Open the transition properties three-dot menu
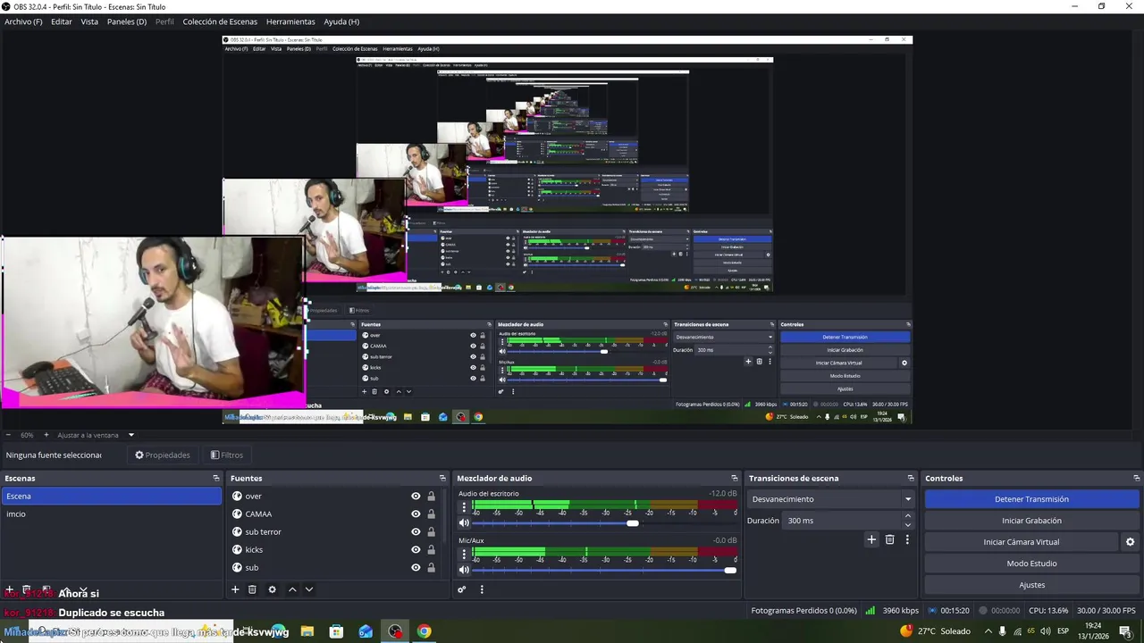Screen dimensions: 1144x643 point(907,539)
